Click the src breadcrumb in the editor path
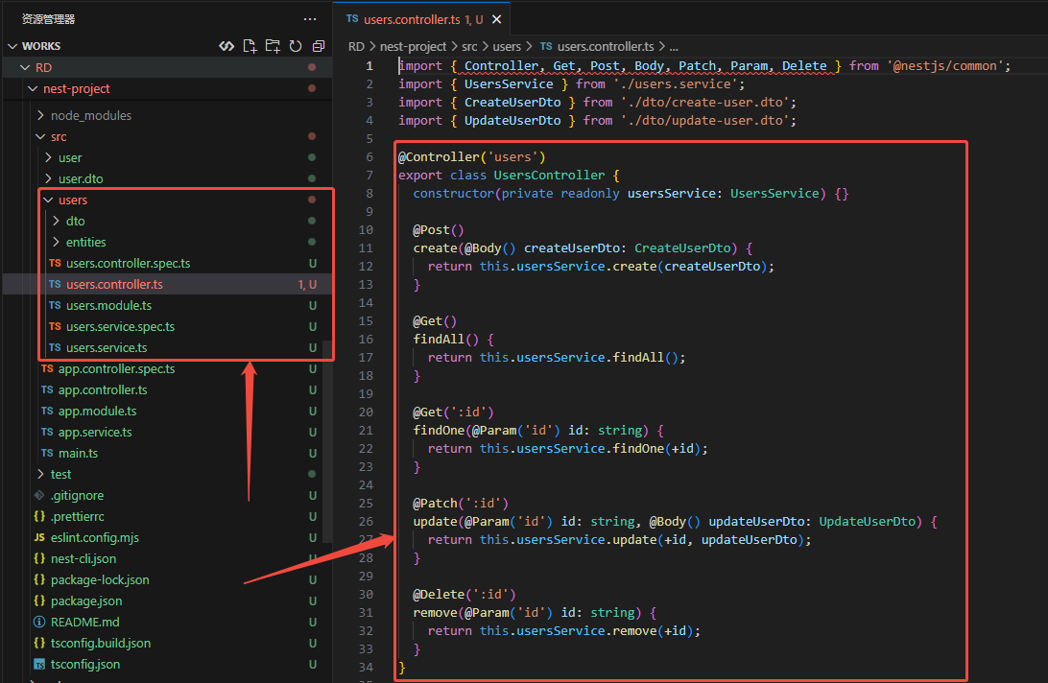This screenshot has width=1048, height=683. pos(469,46)
